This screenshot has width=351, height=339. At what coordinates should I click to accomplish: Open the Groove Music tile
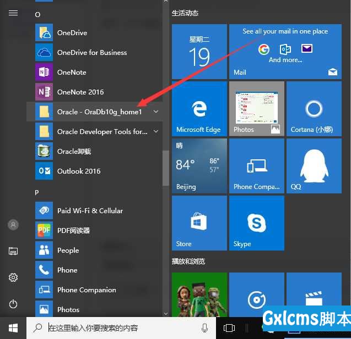point(257,294)
